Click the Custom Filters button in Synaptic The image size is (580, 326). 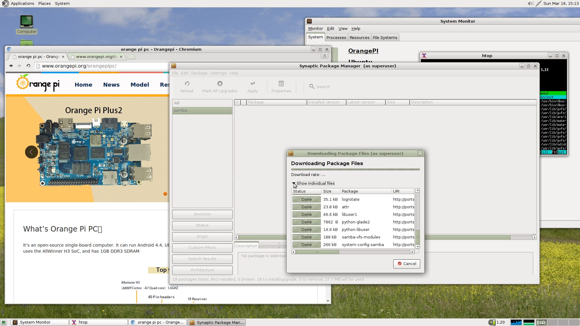202,248
